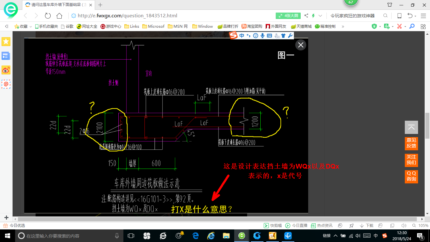Open the Sogou wrench settings icon
This screenshot has height=242, width=430.
(290, 36)
